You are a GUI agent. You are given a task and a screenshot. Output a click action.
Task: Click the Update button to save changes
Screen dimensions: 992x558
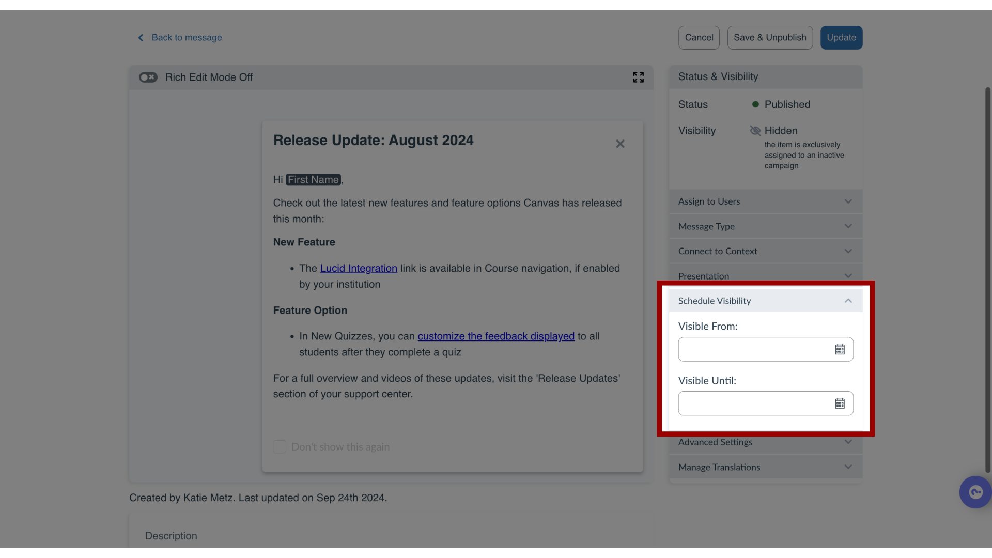point(842,38)
